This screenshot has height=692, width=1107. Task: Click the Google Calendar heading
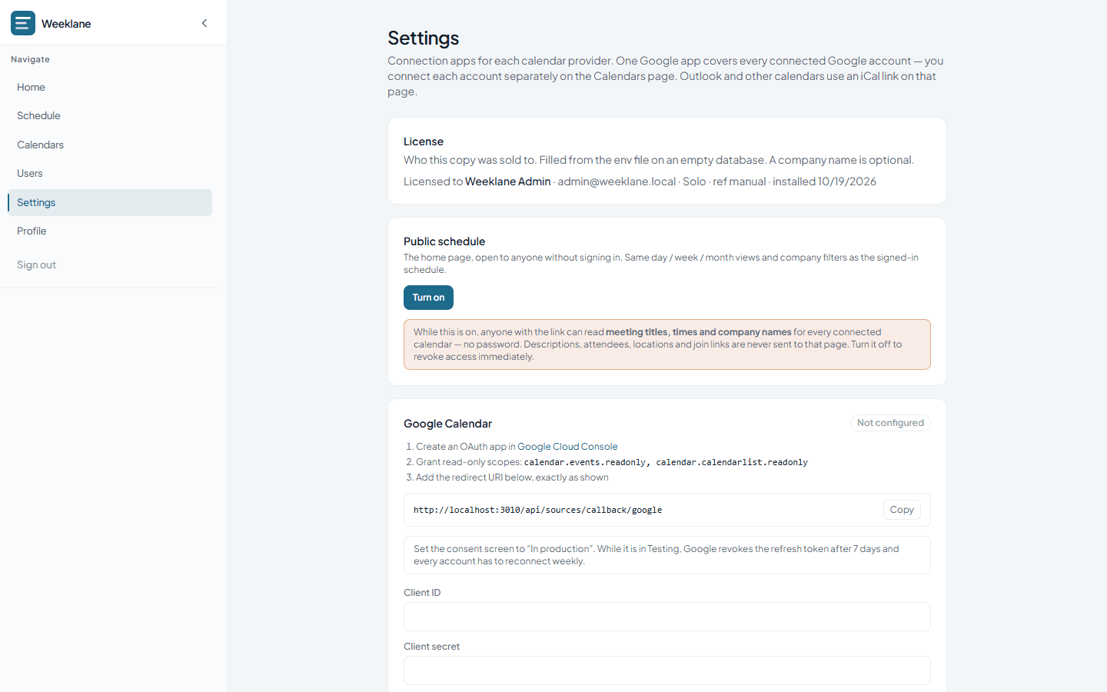(447, 424)
